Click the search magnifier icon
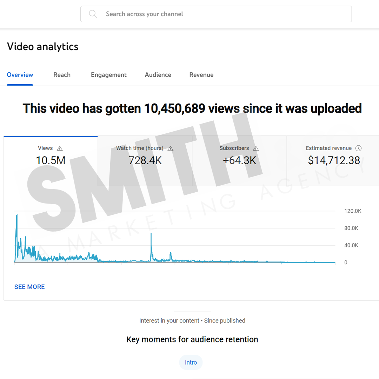Screen dimensions: 379x379 tap(93, 14)
